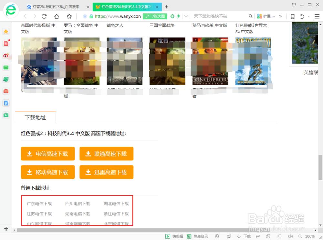Expand the address bar dropdown chevron
The width and height of the screenshot is (323, 240).
(186, 16)
